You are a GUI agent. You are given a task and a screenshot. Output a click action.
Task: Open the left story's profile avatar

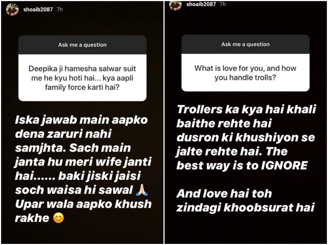click(12, 10)
